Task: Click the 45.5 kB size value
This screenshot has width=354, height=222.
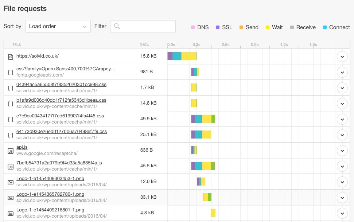Action: pyautogui.click(x=148, y=166)
